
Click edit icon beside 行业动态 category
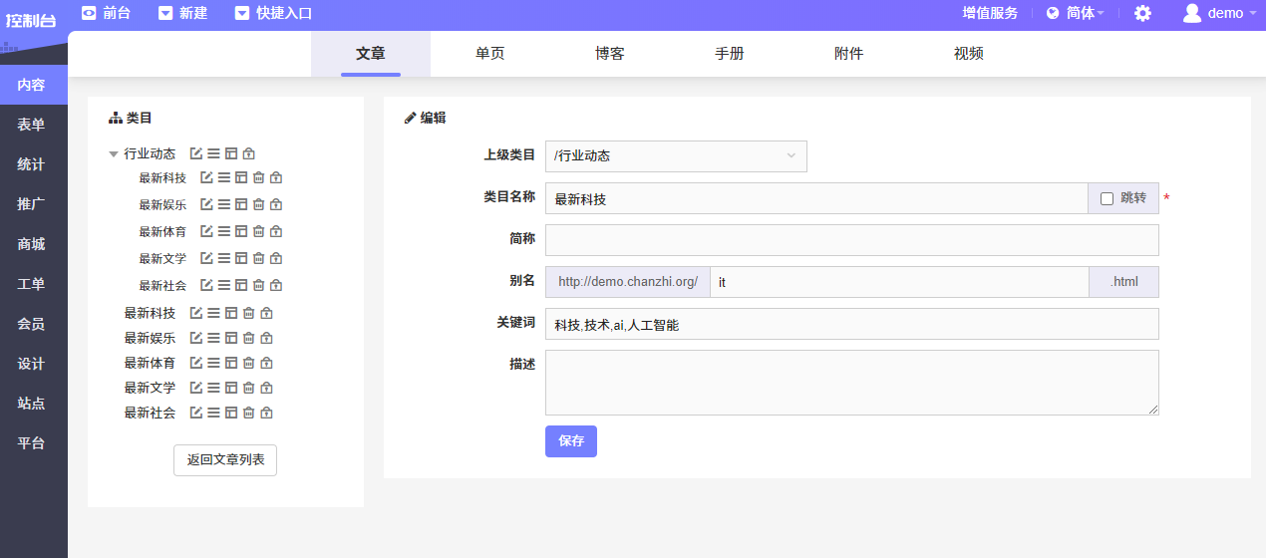(x=196, y=153)
